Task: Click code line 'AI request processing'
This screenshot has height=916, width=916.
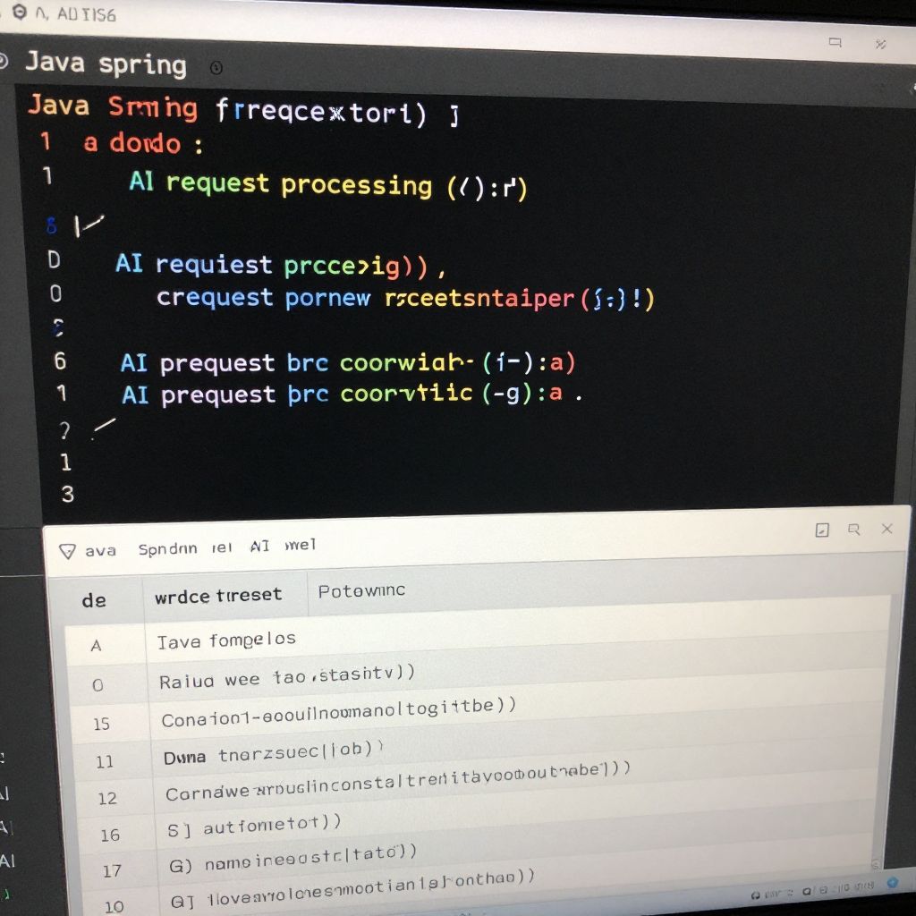Action: point(328,184)
